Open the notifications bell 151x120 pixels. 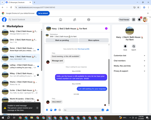[x=139, y=19]
